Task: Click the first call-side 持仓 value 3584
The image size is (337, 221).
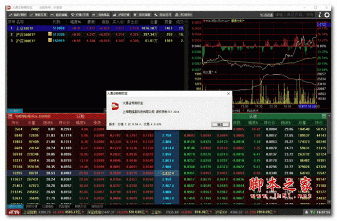Action: tap(19, 129)
